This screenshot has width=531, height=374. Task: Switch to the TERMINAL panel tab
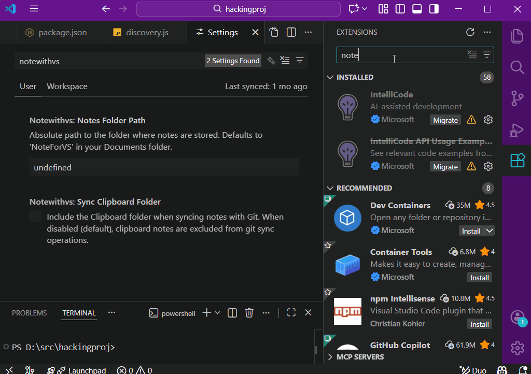pos(79,313)
